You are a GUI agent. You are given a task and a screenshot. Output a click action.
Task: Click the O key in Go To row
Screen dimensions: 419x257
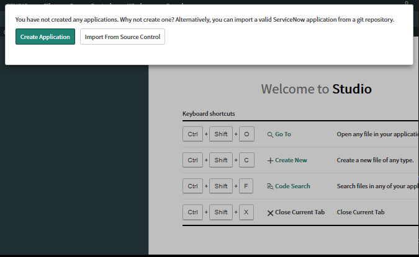(x=246, y=134)
